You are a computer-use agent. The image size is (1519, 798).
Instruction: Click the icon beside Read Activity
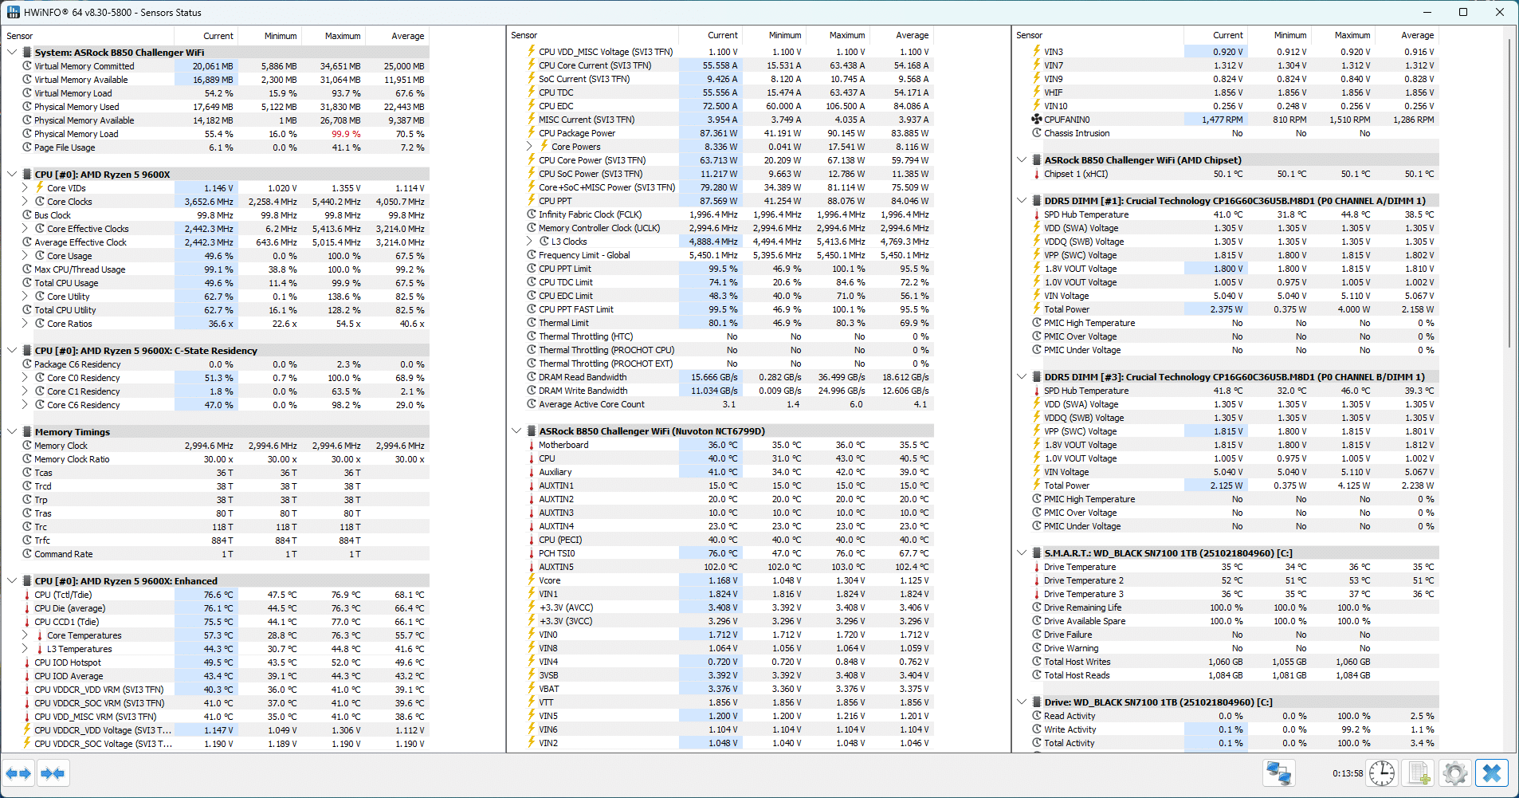[1037, 716]
